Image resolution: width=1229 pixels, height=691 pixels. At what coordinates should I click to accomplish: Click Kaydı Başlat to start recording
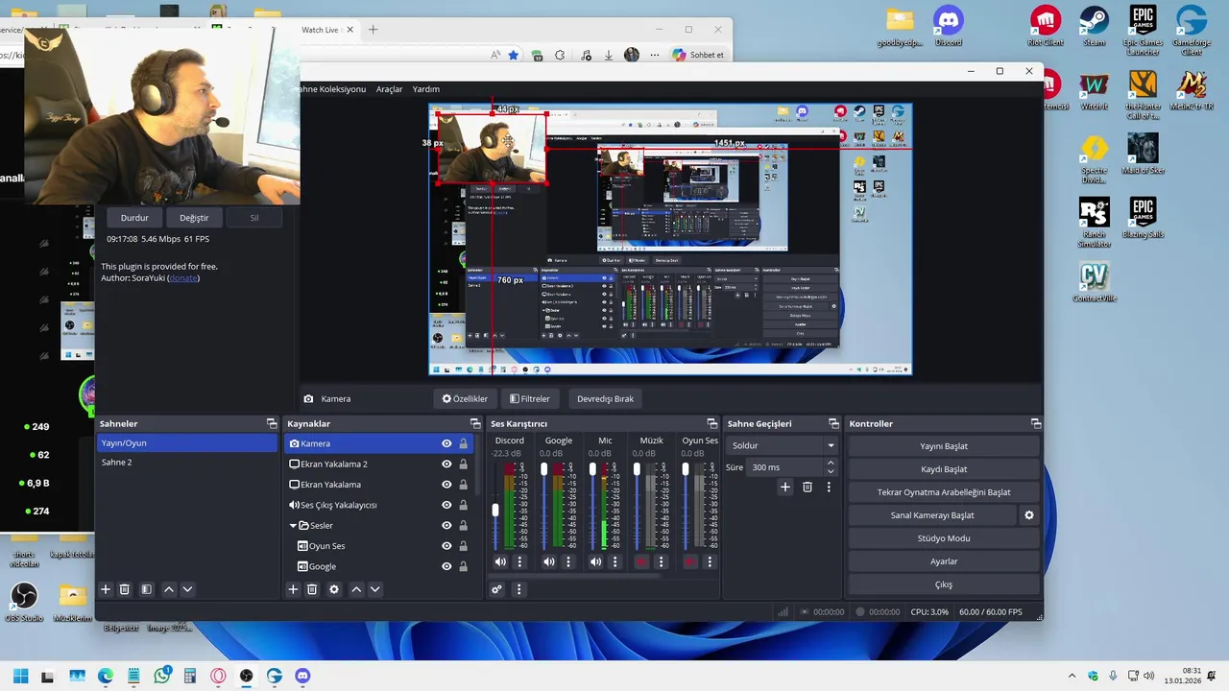pyautogui.click(x=944, y=469)
